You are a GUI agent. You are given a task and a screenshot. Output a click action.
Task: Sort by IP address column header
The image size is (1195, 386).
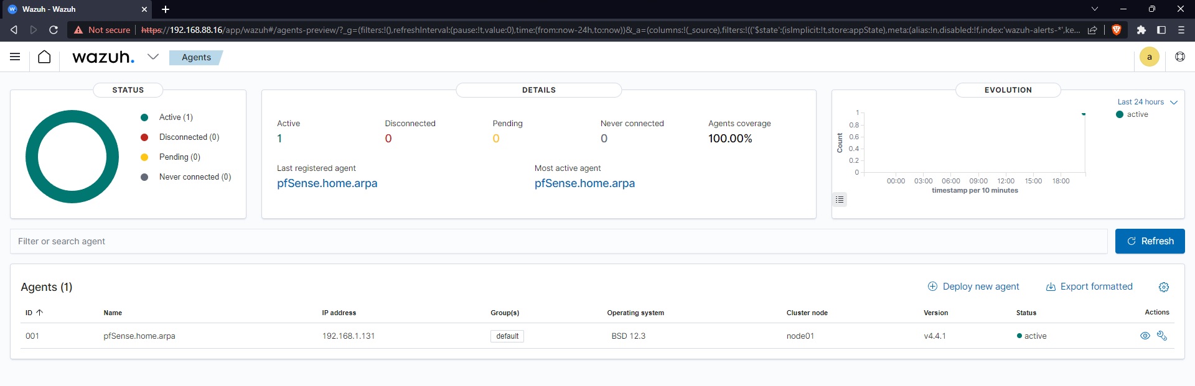coord(339,313)
